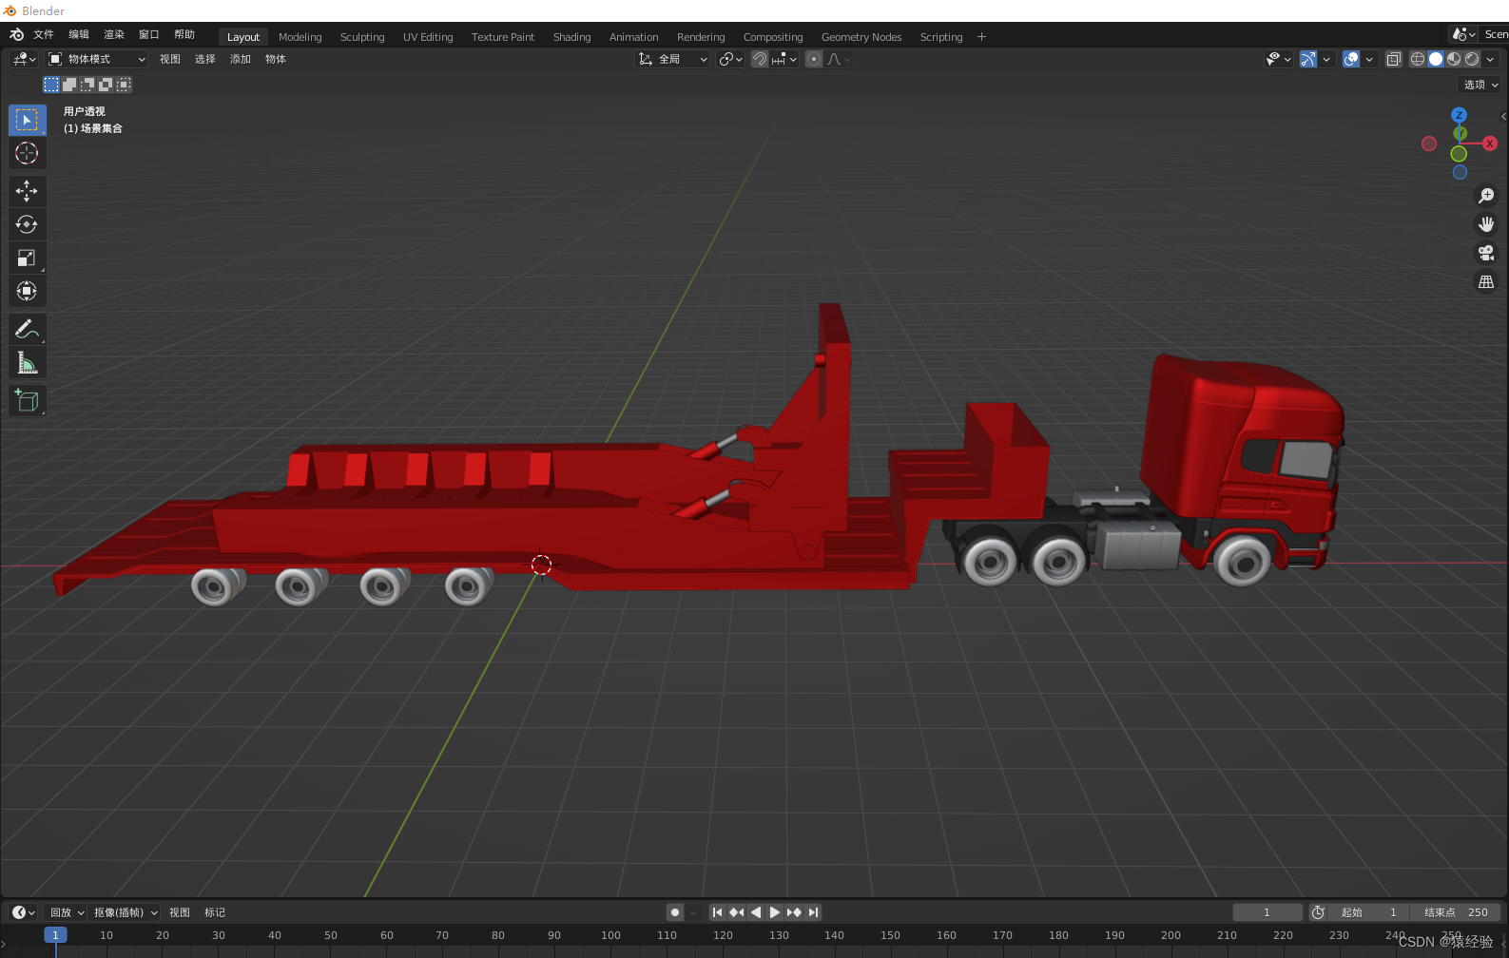Click the Z axis on navigation gizmo
Image resolution: width=1509 pixels, height=958 pixels.
coord(1459,115)
